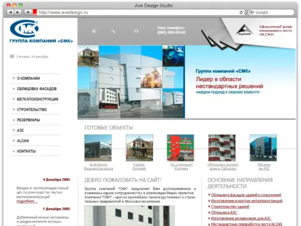
Task: Click the red favicon in the address bar
Action: [34, 12]
